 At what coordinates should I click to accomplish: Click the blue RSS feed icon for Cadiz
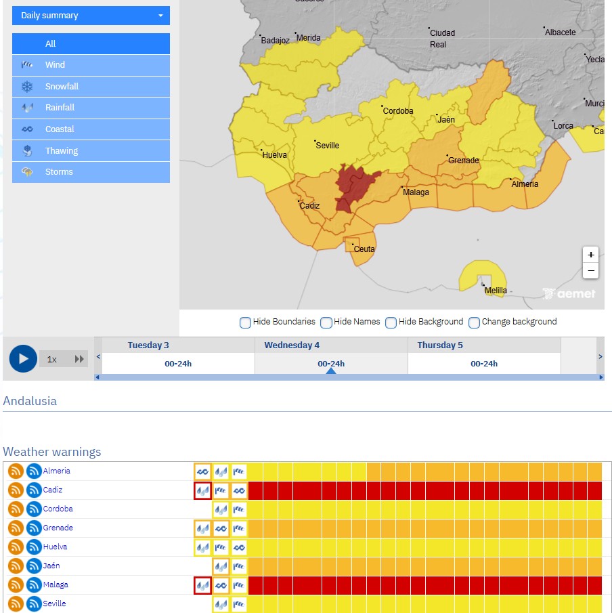point(34,490)
